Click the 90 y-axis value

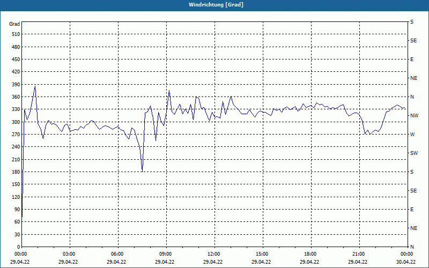(17, 209)
